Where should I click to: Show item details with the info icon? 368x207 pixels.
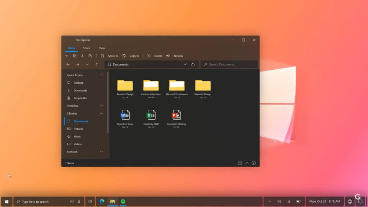pyautogui.click(x=254, y=163)
